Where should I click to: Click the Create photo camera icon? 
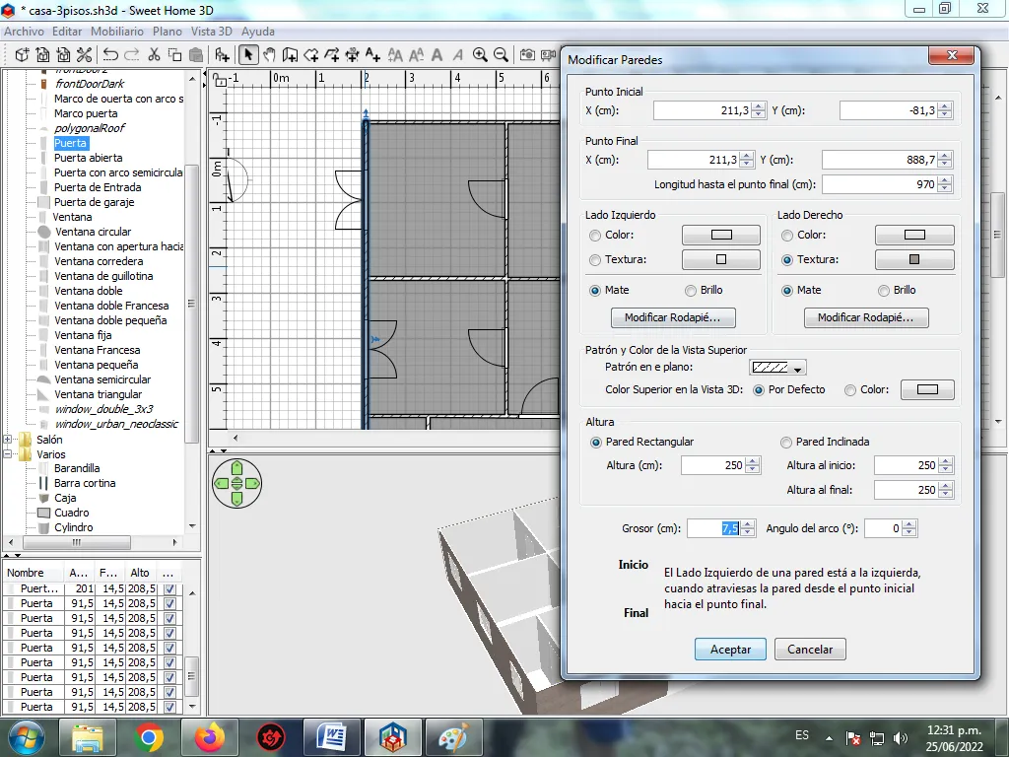point(527,55)
